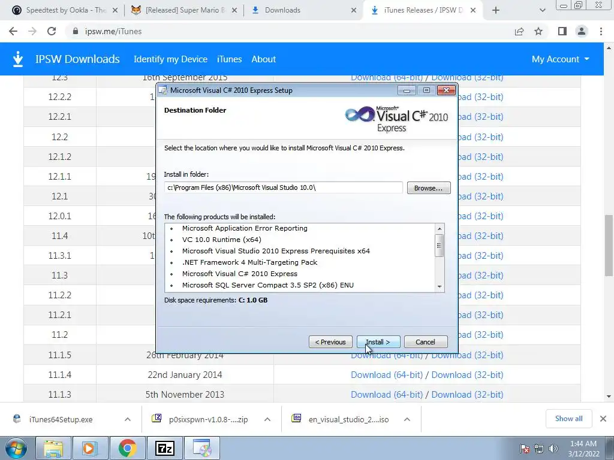
Task: Click the setup installer taskbar icon
Action: [202, 448]
